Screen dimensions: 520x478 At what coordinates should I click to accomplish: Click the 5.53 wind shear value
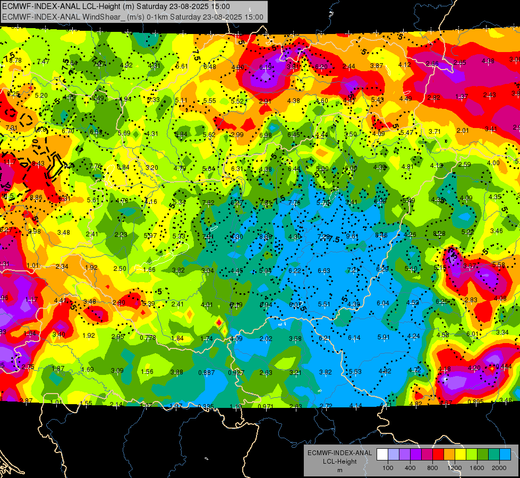coord(355,372)
